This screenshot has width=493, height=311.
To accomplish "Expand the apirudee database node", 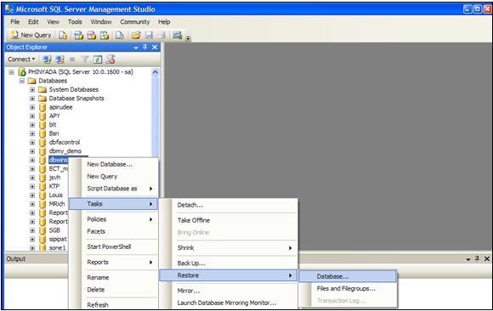I will (32, 107).
